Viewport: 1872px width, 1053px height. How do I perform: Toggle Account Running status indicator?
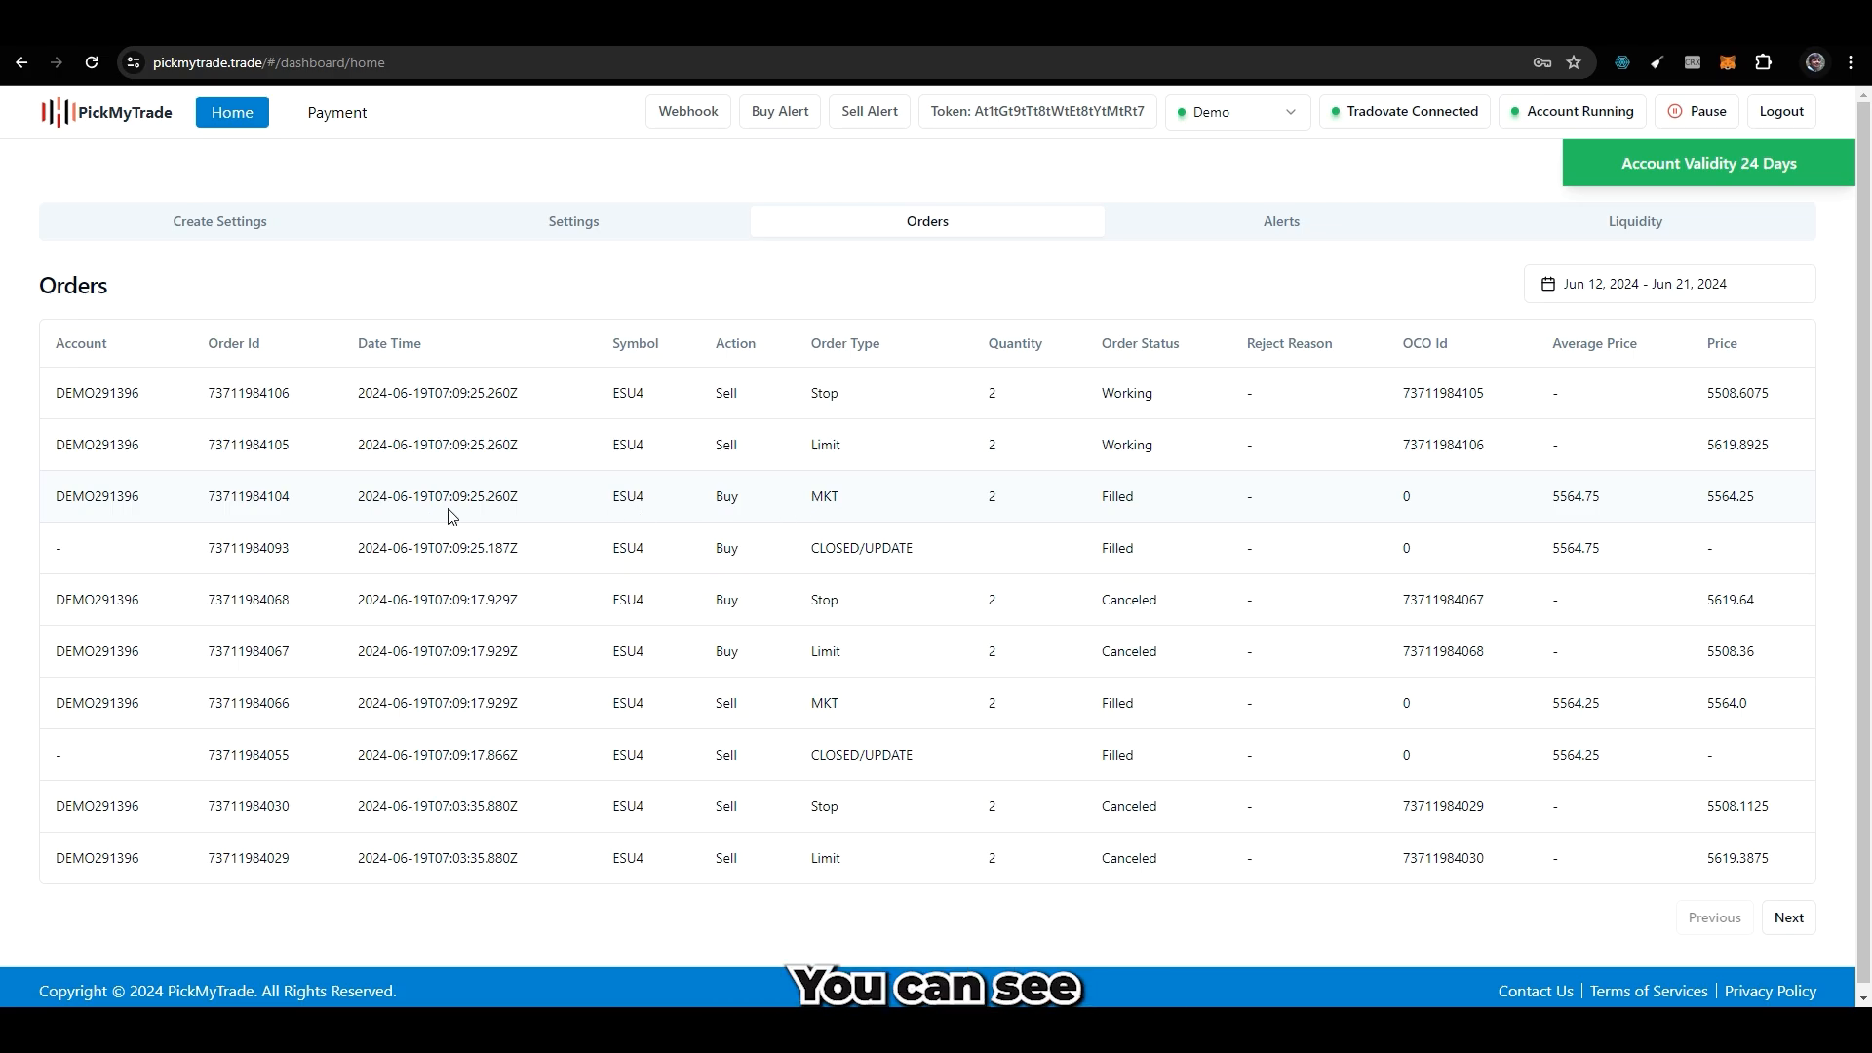point(1573,112)
